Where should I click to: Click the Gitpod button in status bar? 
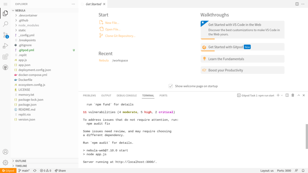pos(8,171)
